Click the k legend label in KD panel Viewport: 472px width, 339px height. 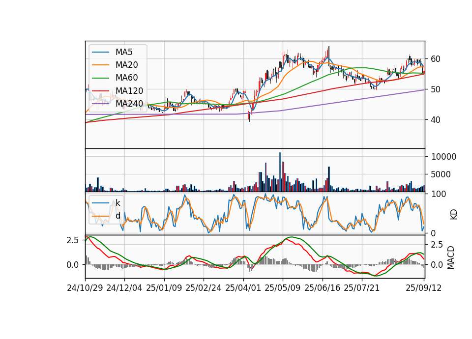(x=118, y=203)
